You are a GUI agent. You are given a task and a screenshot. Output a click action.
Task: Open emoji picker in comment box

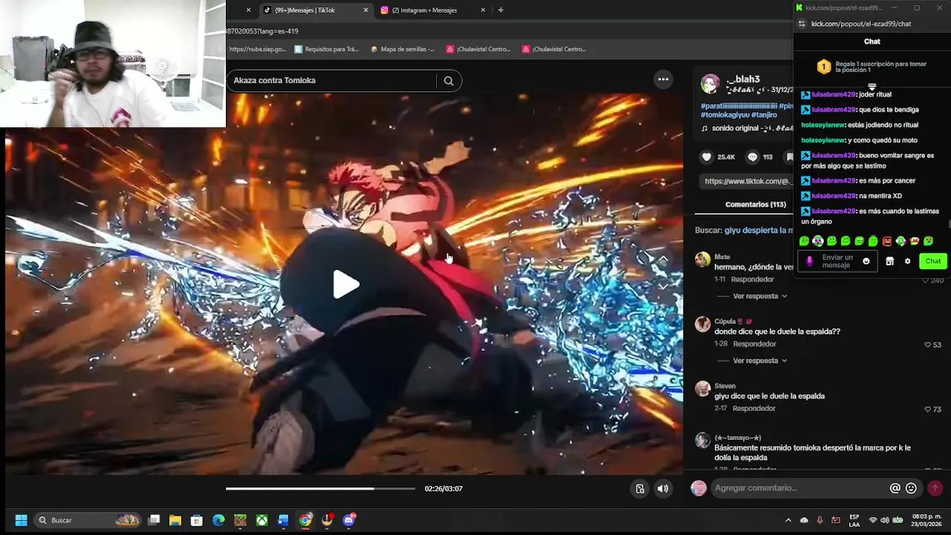tap(912, 488)
